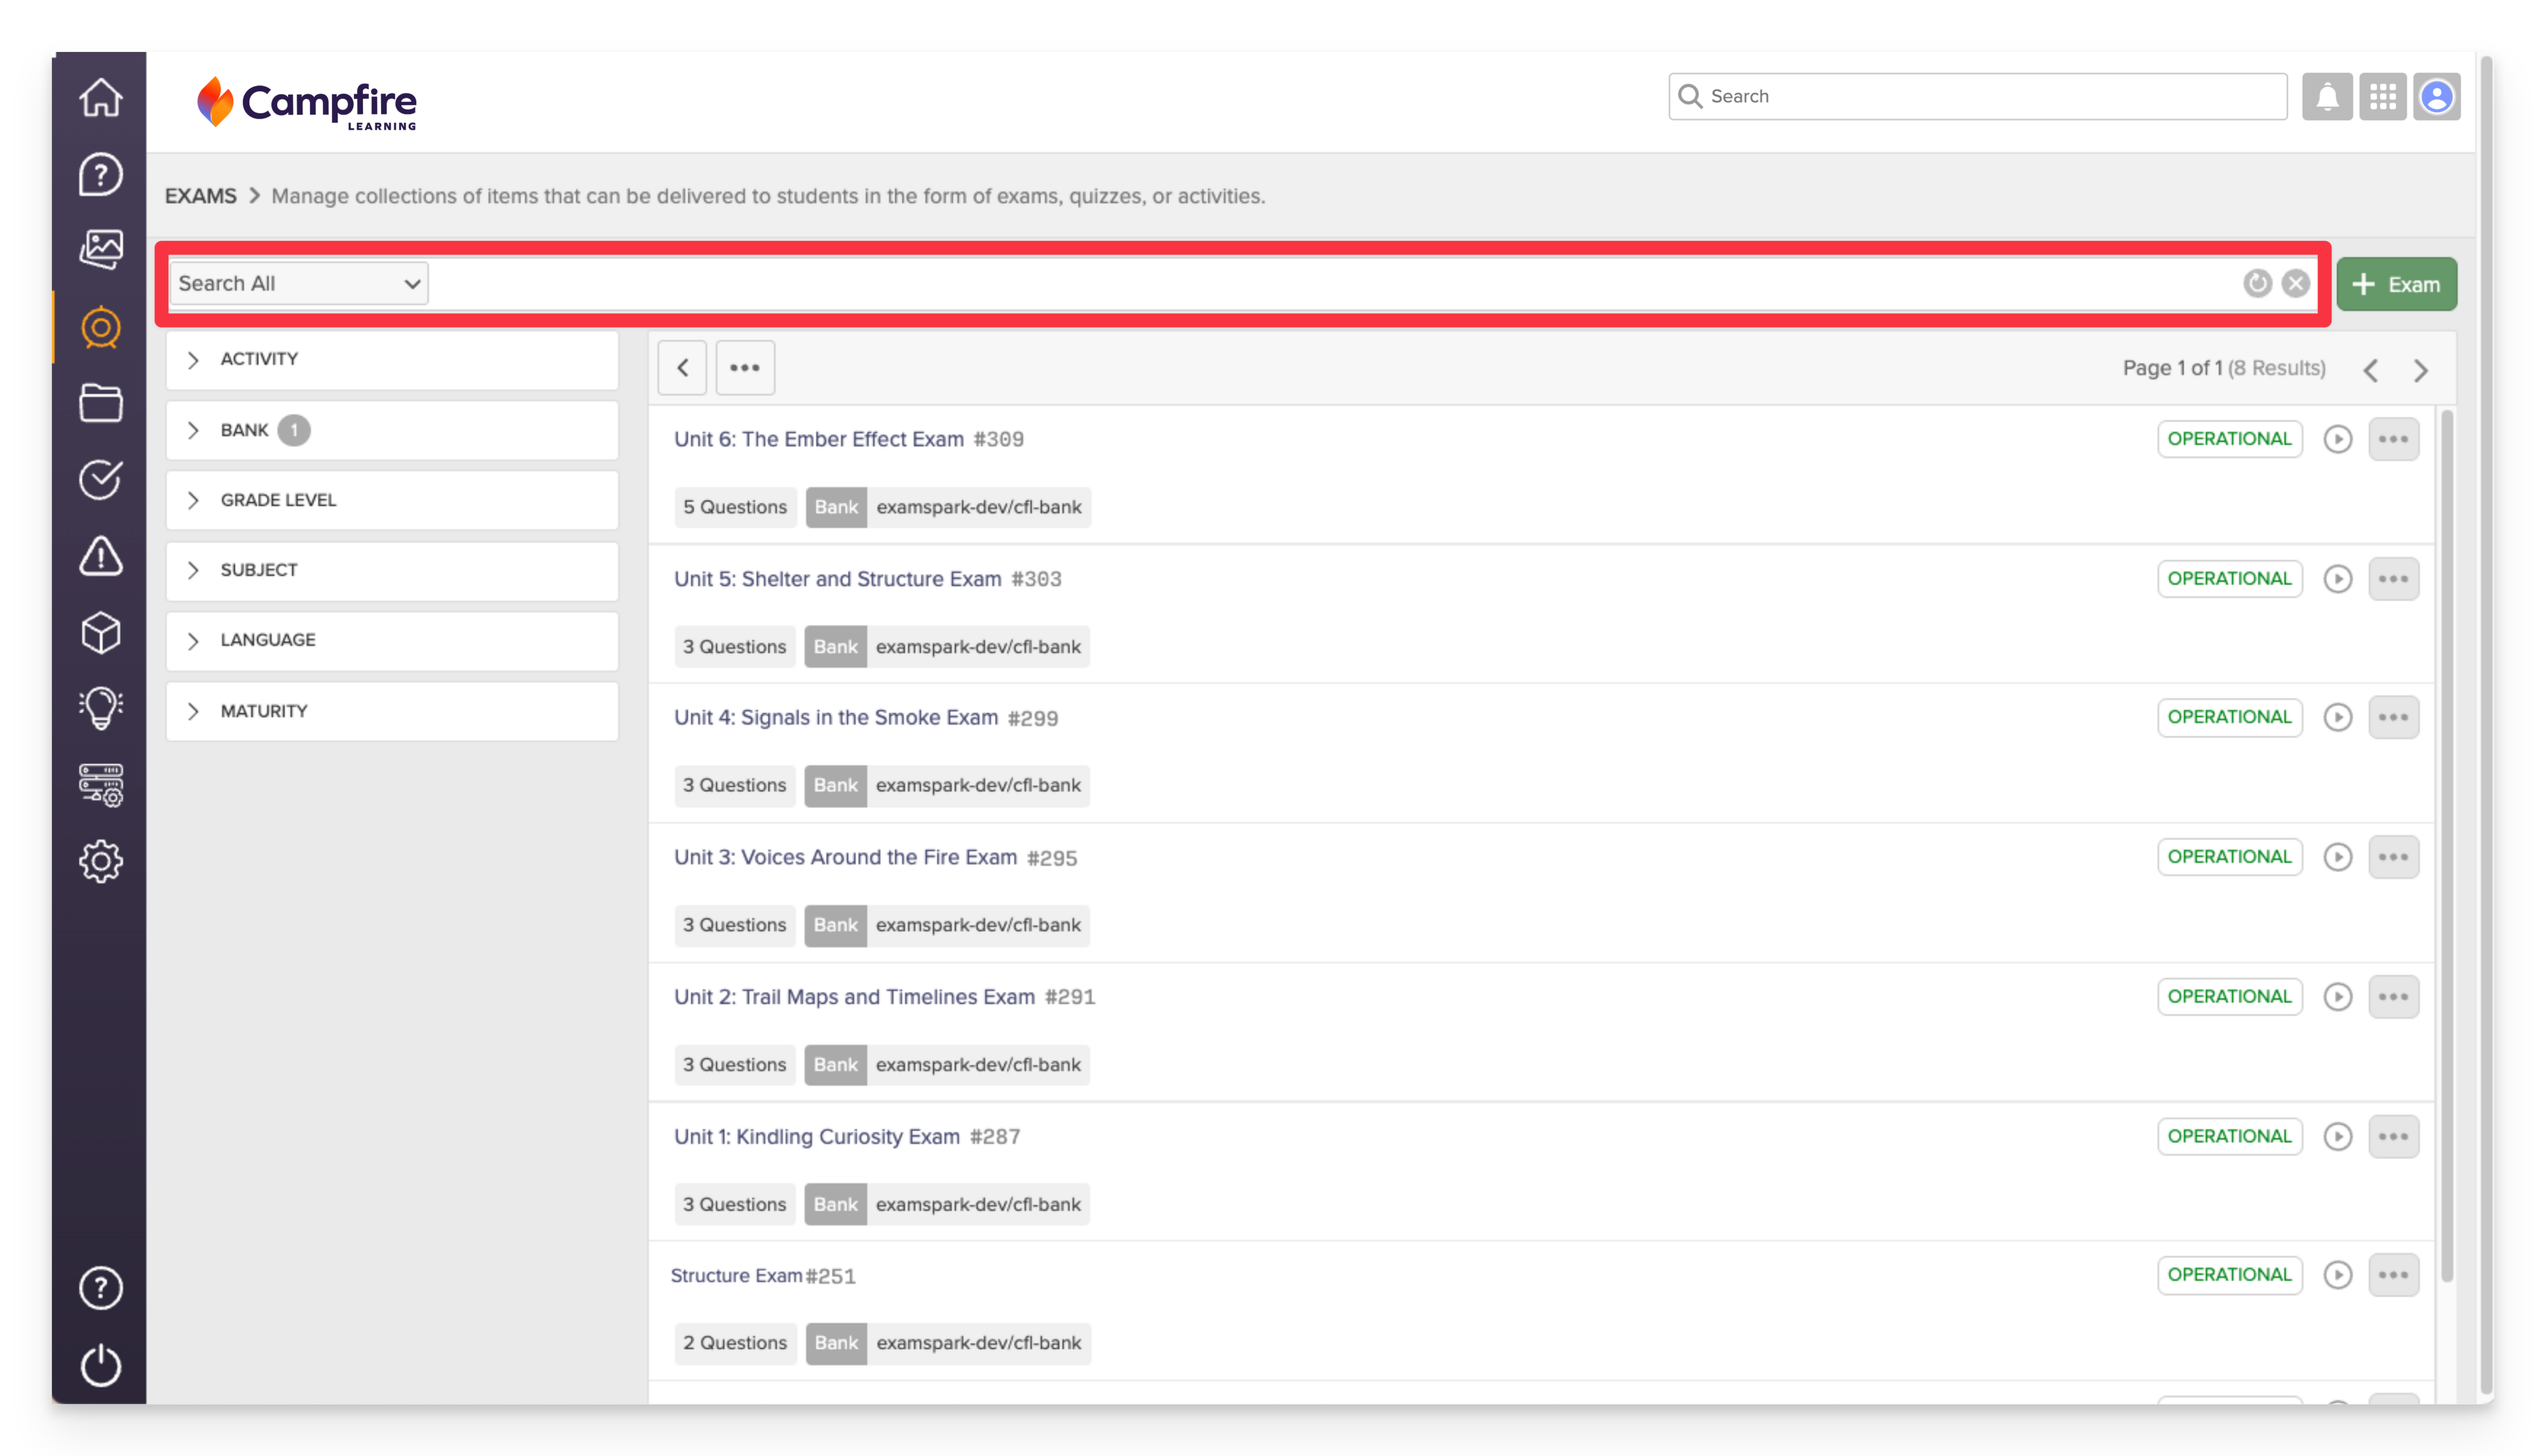2546x1456 pixels.
Task: Open the list options ellipsis button
Action: [x=744, y=367]
